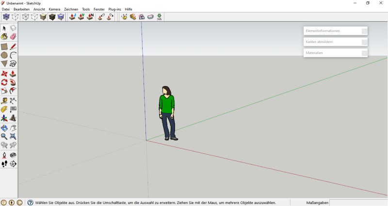Activate the Scale tool
388x206 pixels.
[x=4, y=91]
